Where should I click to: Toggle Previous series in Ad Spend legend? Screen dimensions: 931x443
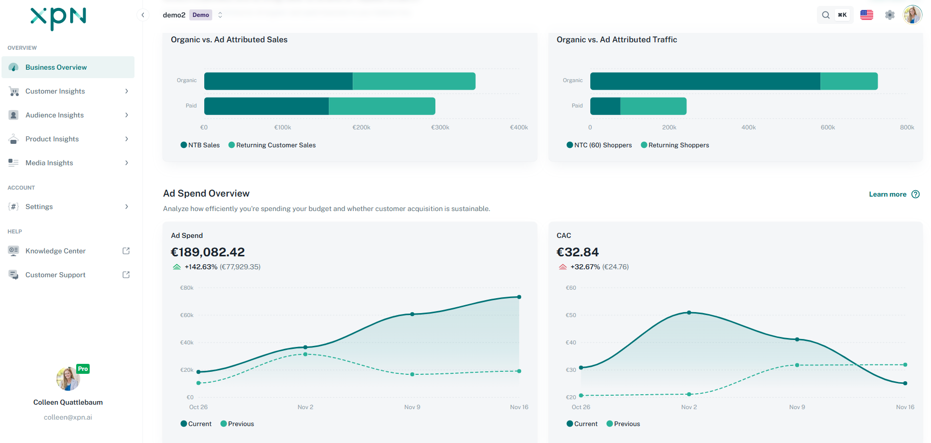tap(237, 424)
